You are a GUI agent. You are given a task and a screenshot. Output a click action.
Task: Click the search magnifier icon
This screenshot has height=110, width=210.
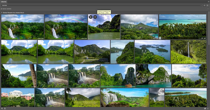[2, 9]
